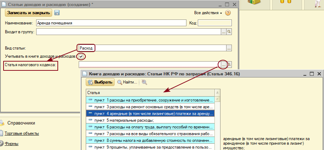Click magnifier icon beside 'Входит в группу'
Image resolution: width=324 pixels, height=150 pixels.
229,32
